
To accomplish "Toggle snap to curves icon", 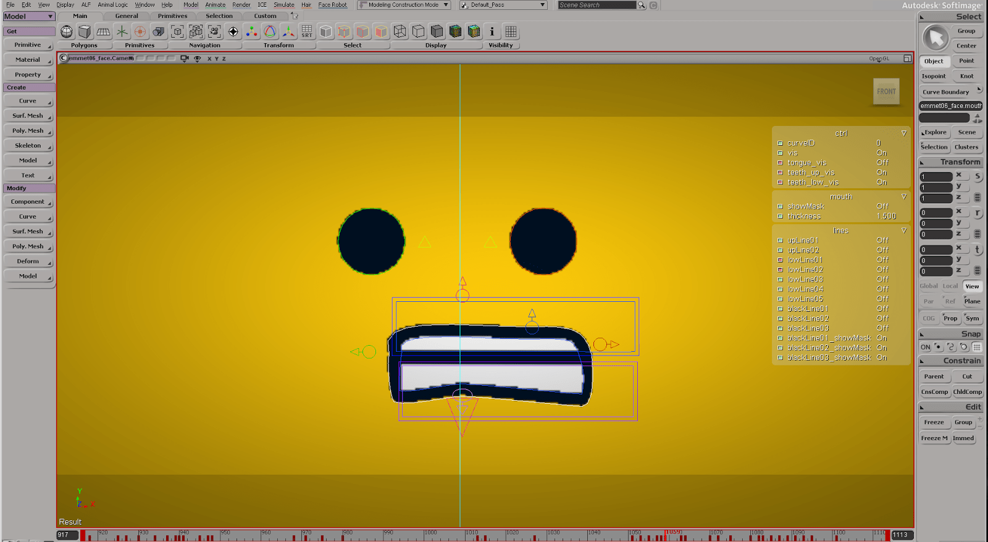I will [951, 347].
